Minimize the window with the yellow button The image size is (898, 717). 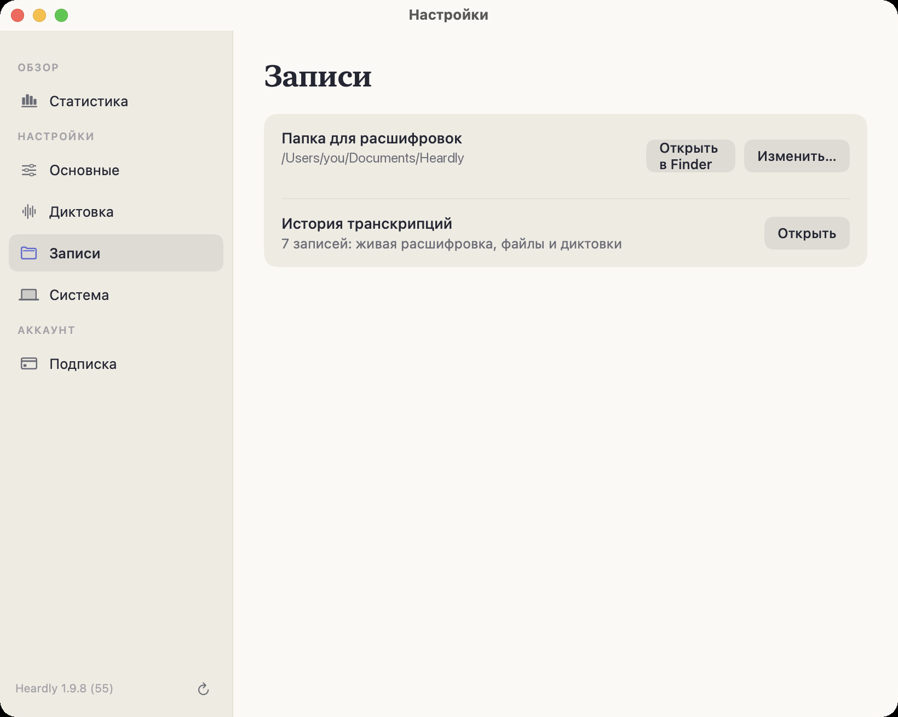[x=39, y=15]
